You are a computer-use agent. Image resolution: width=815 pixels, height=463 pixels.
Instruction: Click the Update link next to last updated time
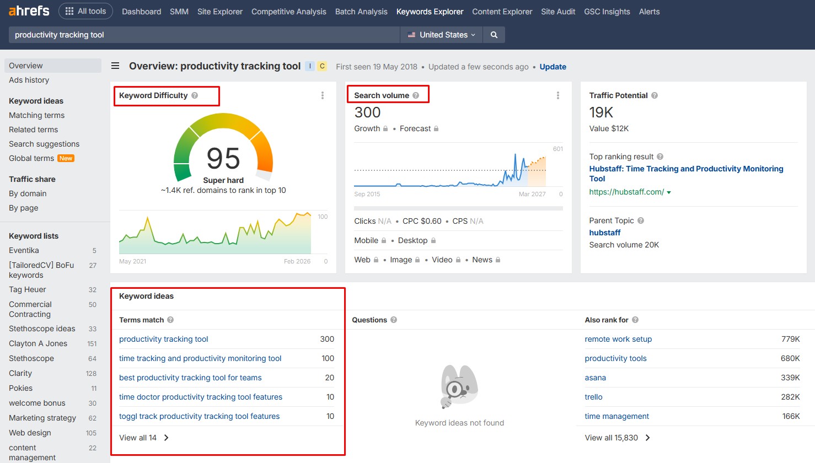point(553,67)
